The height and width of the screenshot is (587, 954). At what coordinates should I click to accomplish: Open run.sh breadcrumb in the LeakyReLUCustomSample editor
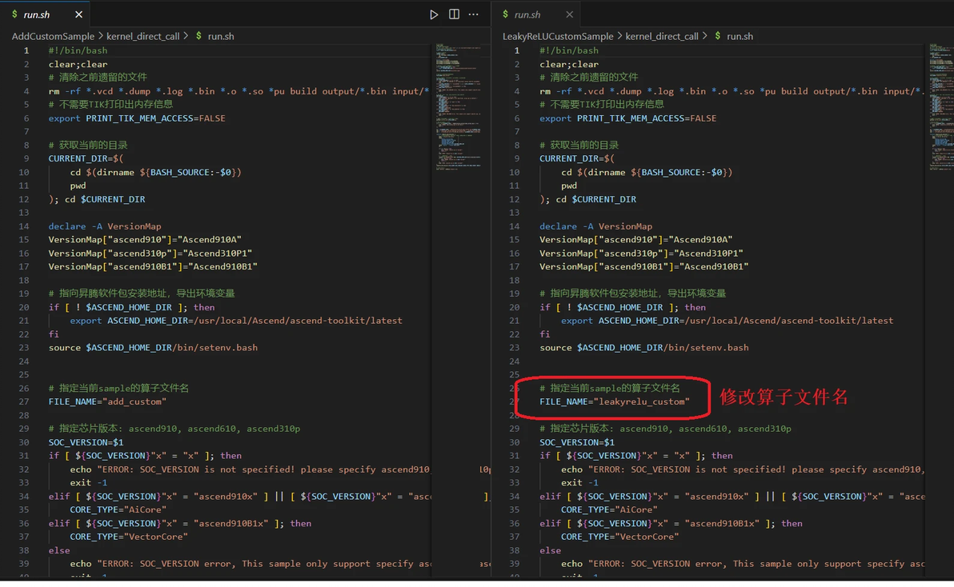pyautogui.click(x=740, y=37)
